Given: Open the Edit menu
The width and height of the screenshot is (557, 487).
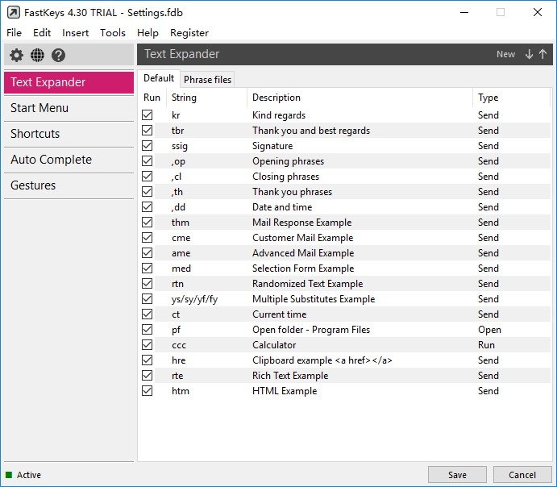Looking at the screenshot, I should click(x=42, y=33).
